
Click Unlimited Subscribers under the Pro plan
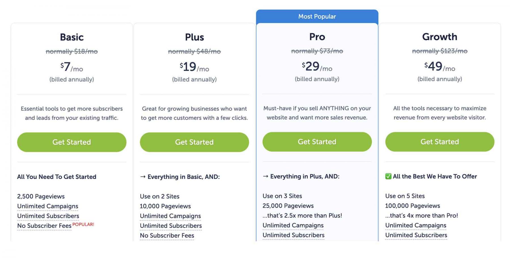point(294,235)
